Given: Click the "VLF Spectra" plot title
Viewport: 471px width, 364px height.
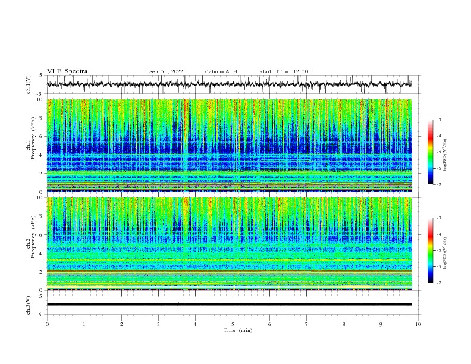Looking at the screenshot, I should pyautogui.click(x=67, y=71).
